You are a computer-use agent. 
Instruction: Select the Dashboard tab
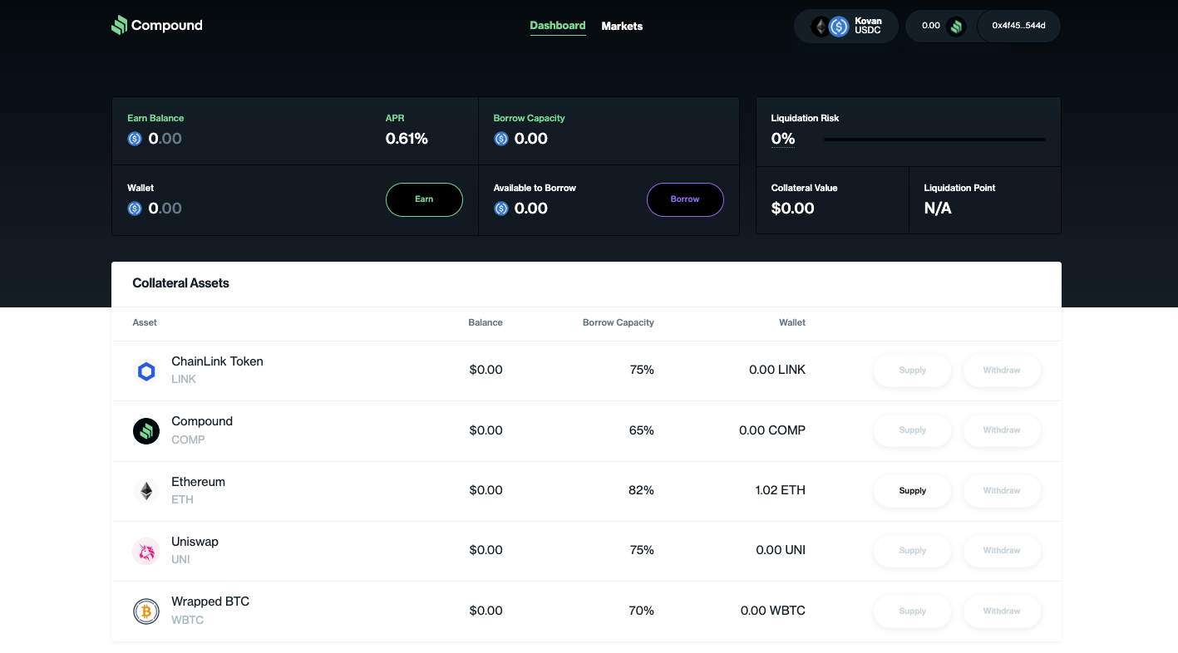[558, 26]
